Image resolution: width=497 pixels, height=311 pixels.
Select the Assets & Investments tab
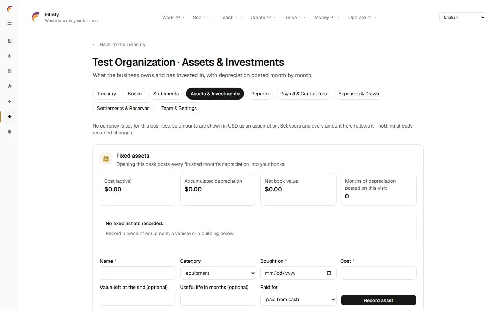(215, 94)
